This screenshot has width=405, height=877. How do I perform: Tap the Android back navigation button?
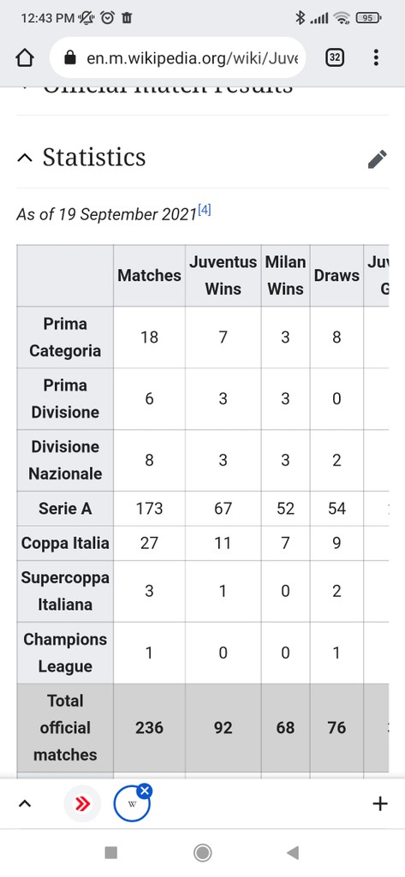[x=293, y=852]
